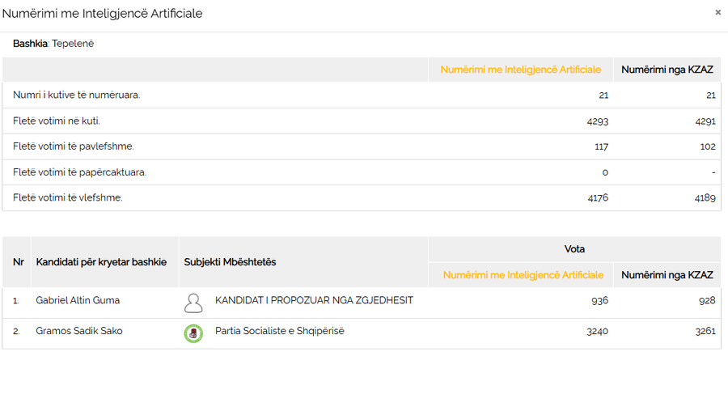Viewport: 728px width, 394px height.
Task: Click the top Numërimi nga KZAZ column header
Action: pyautogui.click(x=667, y=70)
